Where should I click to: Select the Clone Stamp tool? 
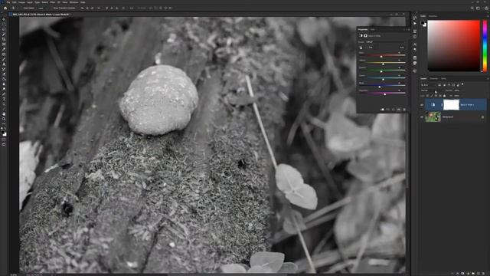[x=4, y=64]
